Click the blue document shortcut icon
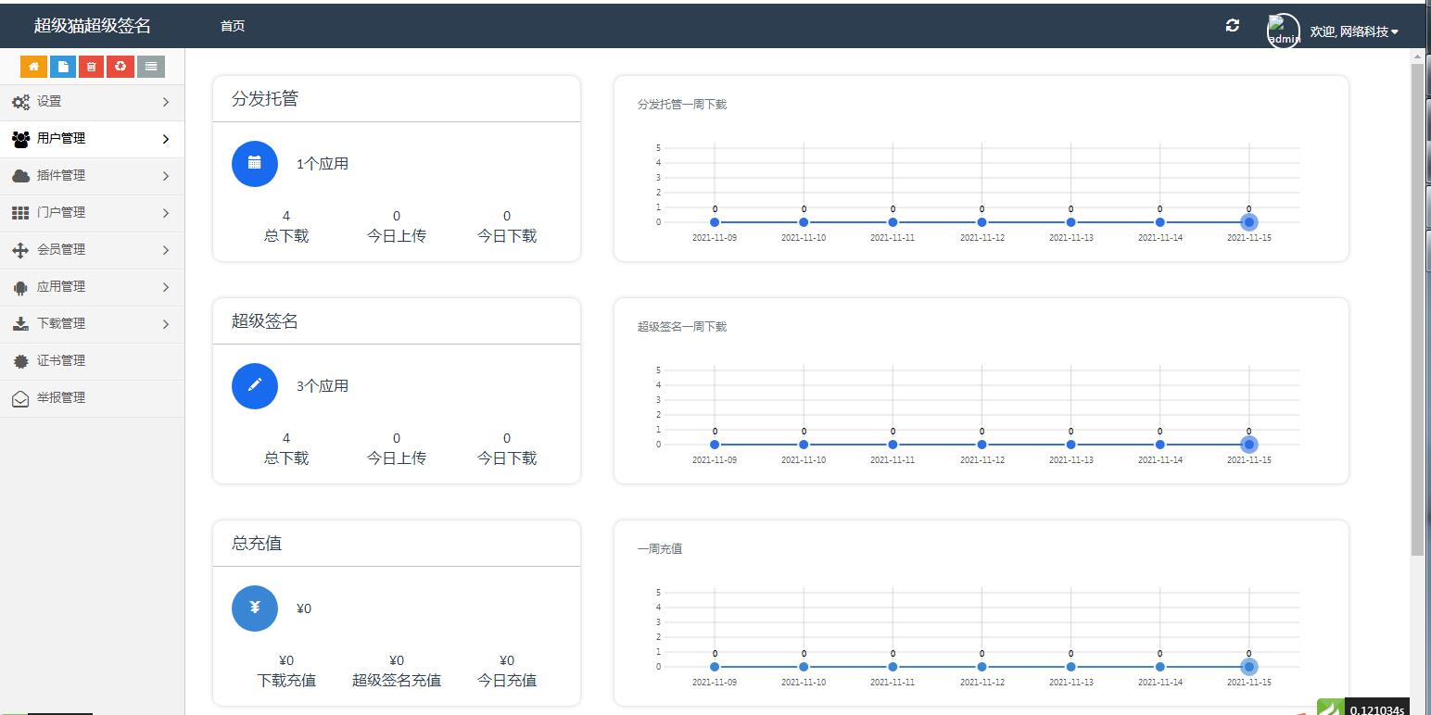 tap(63, 67)
